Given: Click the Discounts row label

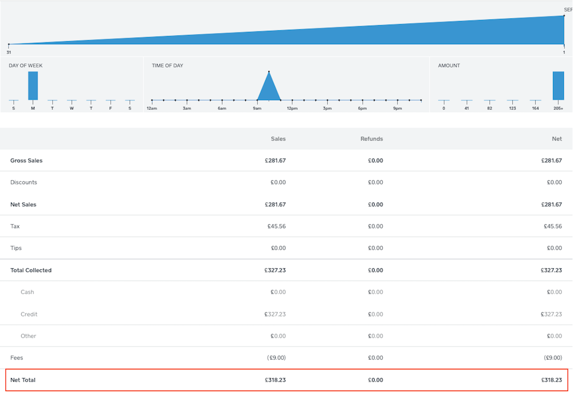Looking at the screenshot, I should pos(23,182).
